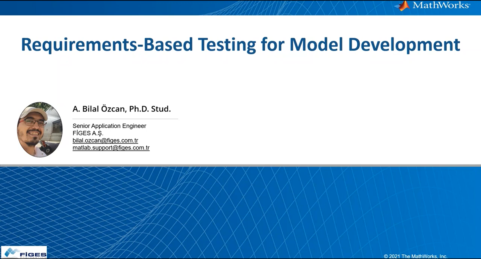
Task: Click the MathWorks logo in the header
Action: [432, 5]
